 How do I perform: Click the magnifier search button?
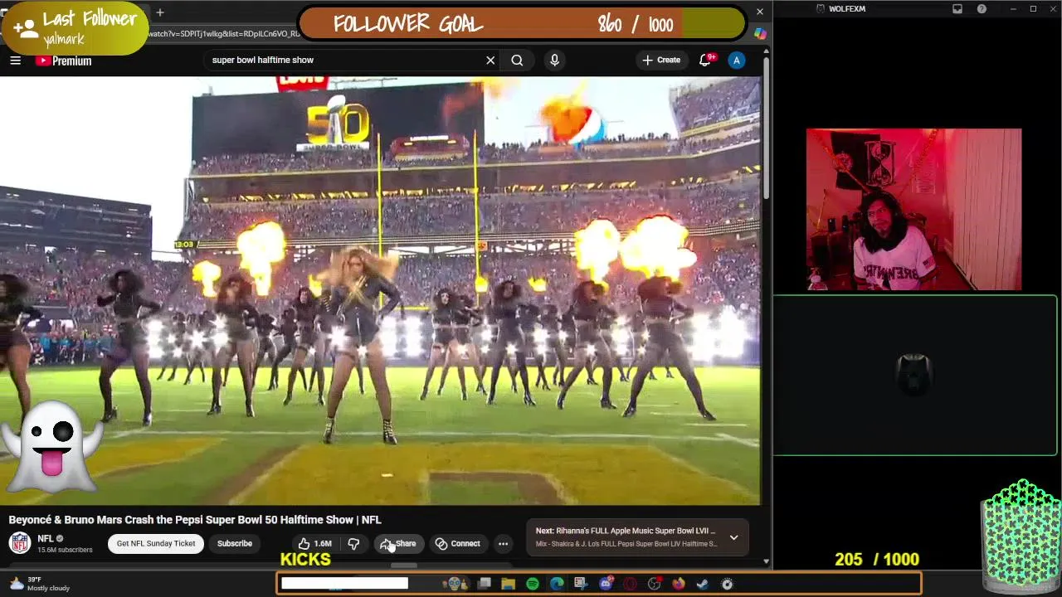517,60
